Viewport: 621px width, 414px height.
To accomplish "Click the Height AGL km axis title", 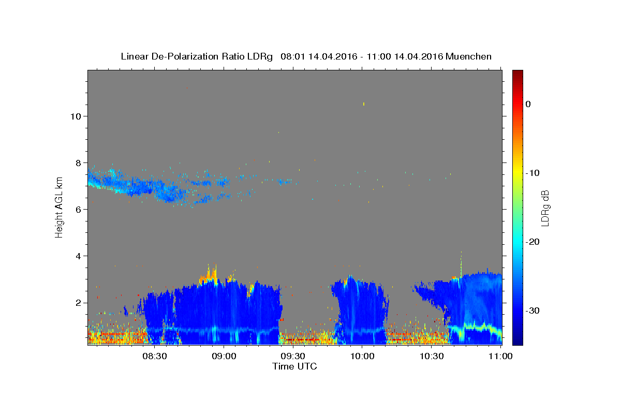I will tap(59, 207).
